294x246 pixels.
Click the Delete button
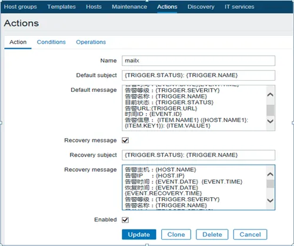(212, 234)
